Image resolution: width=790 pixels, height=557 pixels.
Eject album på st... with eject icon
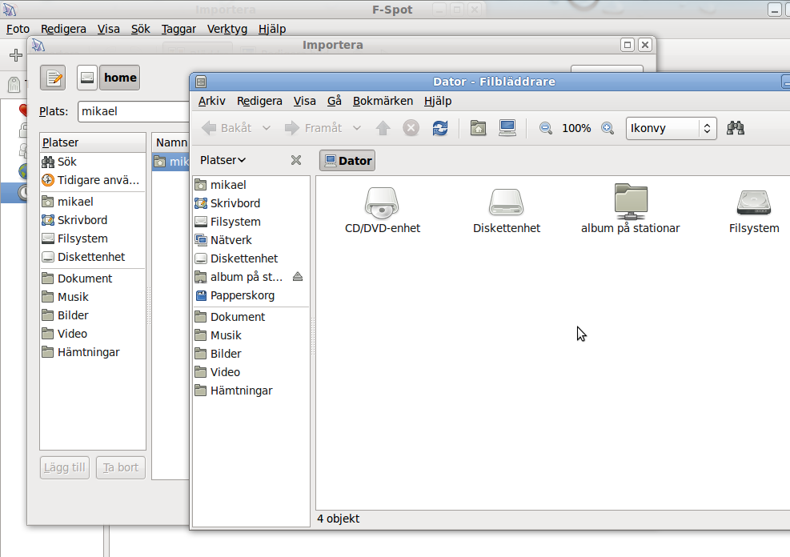pyautogui.click(x=298, y=276)
